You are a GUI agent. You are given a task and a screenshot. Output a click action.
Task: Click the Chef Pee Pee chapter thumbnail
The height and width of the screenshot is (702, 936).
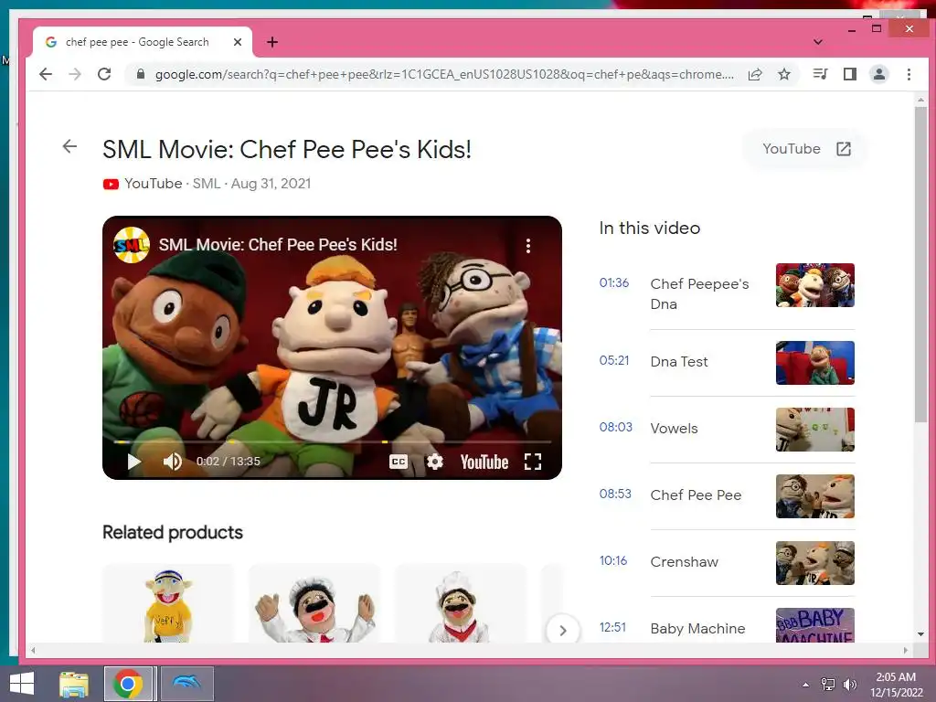coord(814,496)
